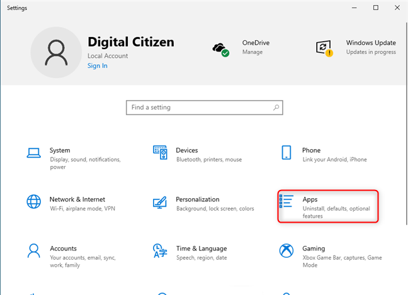This screenshot has height=295, width=408.
Task: Click "Speech, region, date" description
Action: [201, 257]
